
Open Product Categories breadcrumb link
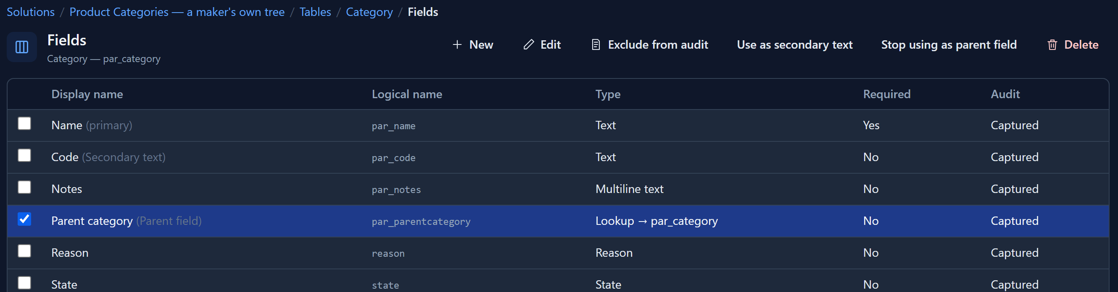(x=177, y=12)
